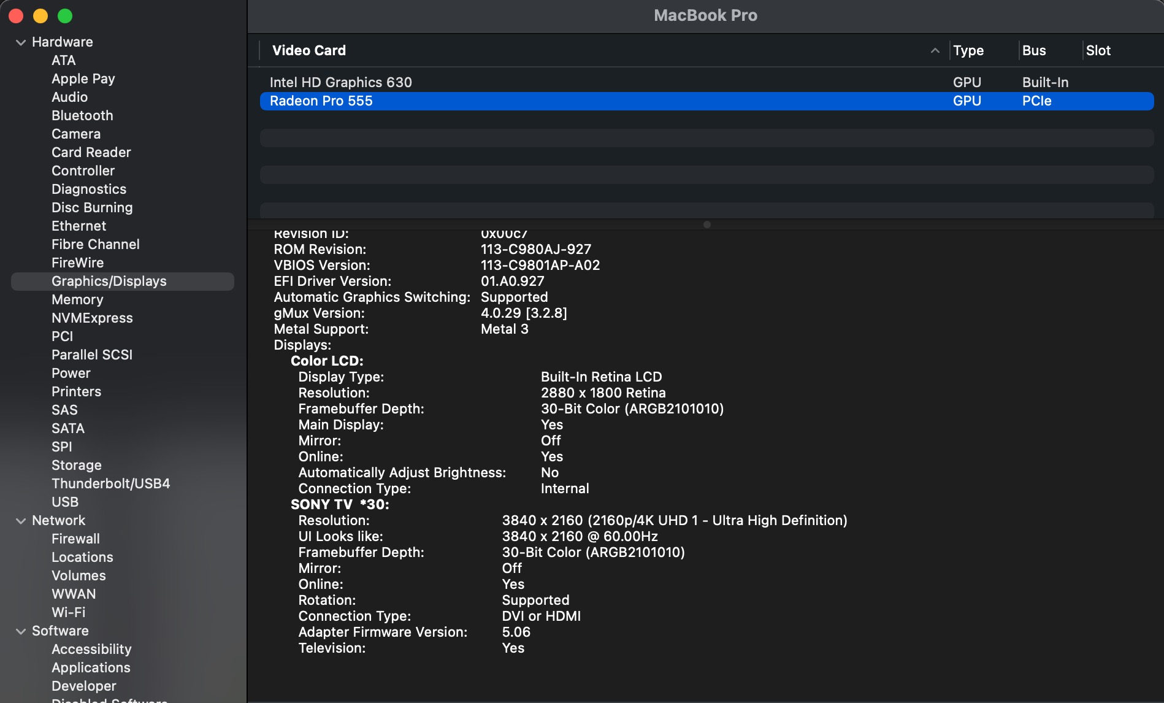The width and height of the screenshot is (1164, 703).
Task: Collapse the Hardware section chevron
Action: tap(21, 42)
